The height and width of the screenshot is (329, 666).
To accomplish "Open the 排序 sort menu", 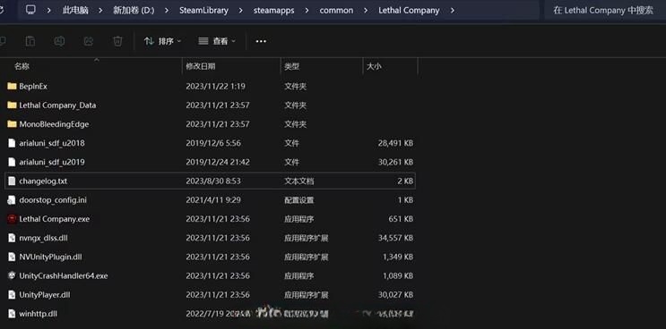I will click(162, 41).
